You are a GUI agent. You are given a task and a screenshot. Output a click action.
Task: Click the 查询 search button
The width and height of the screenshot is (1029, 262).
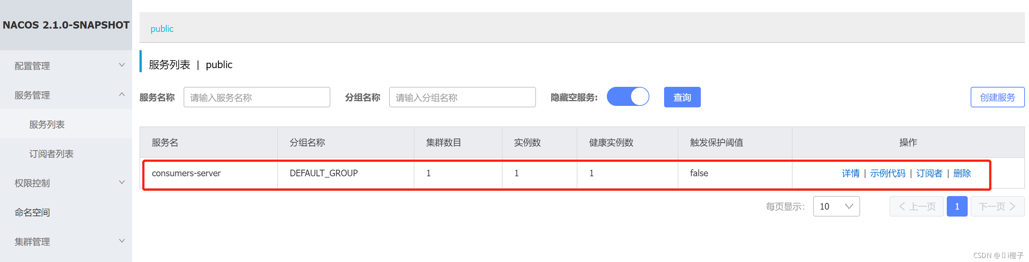[682, 96]
